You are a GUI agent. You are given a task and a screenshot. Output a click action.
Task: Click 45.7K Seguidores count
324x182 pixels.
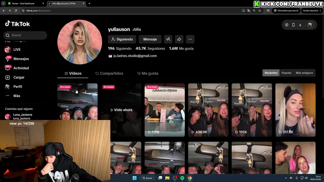click(x=150, y=49)
